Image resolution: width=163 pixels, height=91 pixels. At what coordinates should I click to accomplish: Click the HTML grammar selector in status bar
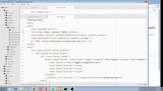(145, 85)
